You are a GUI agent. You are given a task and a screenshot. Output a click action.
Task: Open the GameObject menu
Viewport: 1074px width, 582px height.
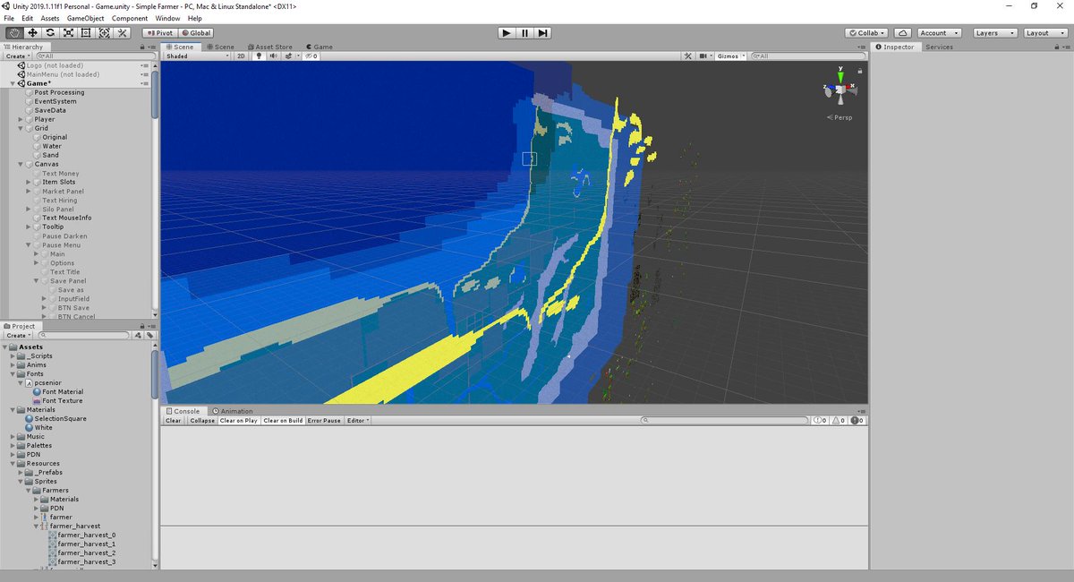(85, 18)
